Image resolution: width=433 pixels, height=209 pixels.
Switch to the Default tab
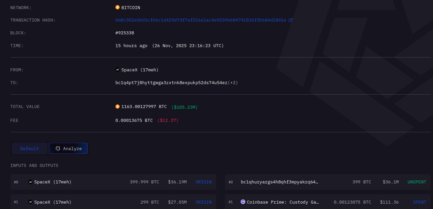[x=30, y=148]
